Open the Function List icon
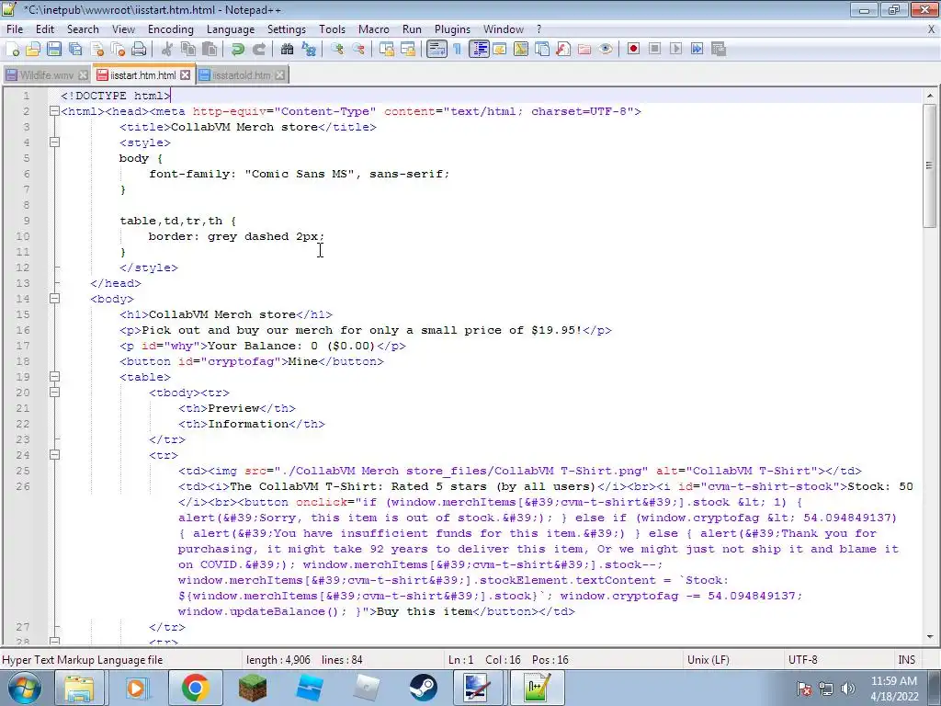The image size is (941, 706). click(x=563, y=50)
